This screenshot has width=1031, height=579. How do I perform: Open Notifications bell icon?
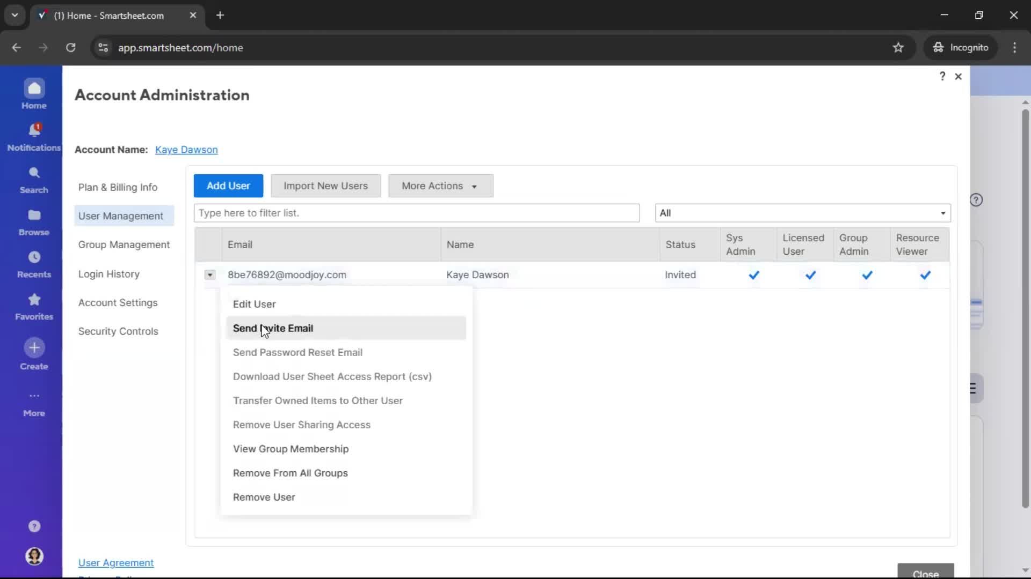pos(34,130)
